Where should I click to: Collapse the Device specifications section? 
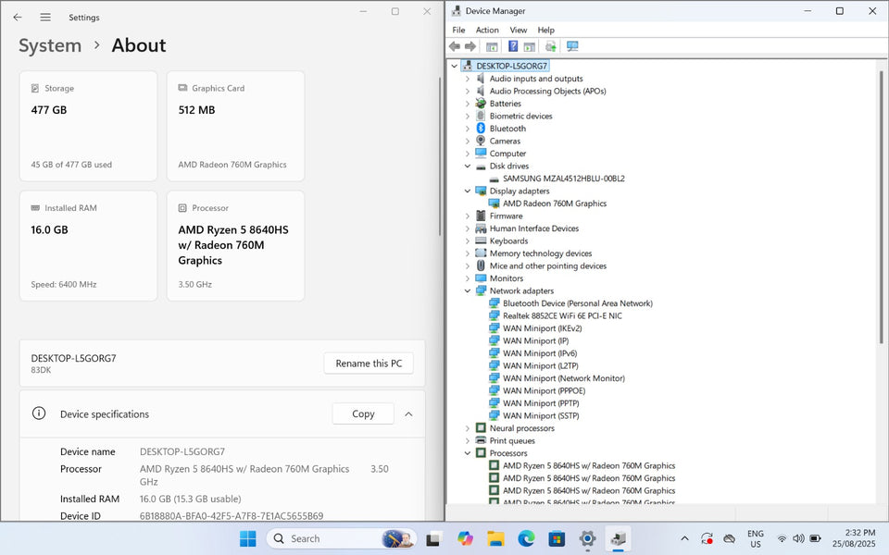pyautogui.click(x=408, y=414)
